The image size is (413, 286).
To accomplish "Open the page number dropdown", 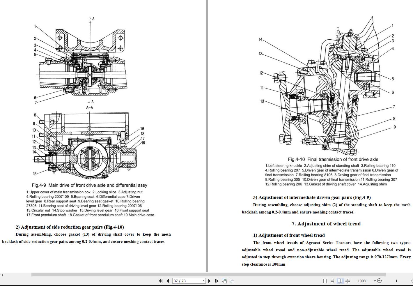I will (x=203, y=281).
